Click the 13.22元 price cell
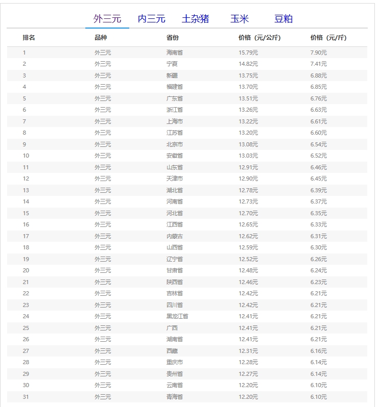 click(x=248, y=121)
